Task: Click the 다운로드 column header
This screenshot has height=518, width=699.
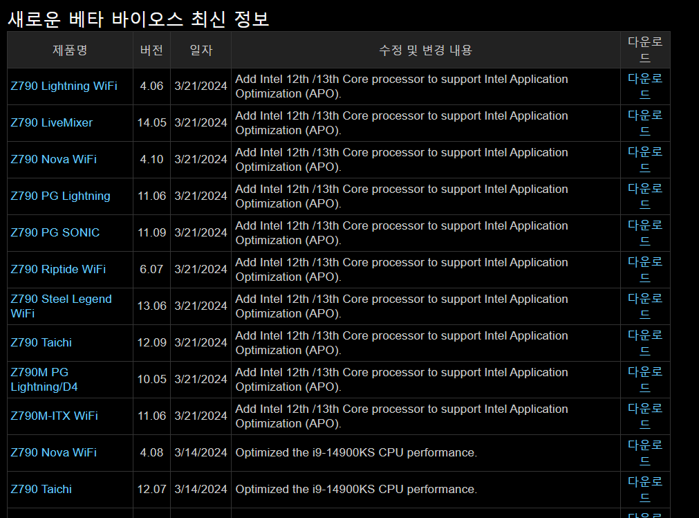Action: (x=645, y=50)
